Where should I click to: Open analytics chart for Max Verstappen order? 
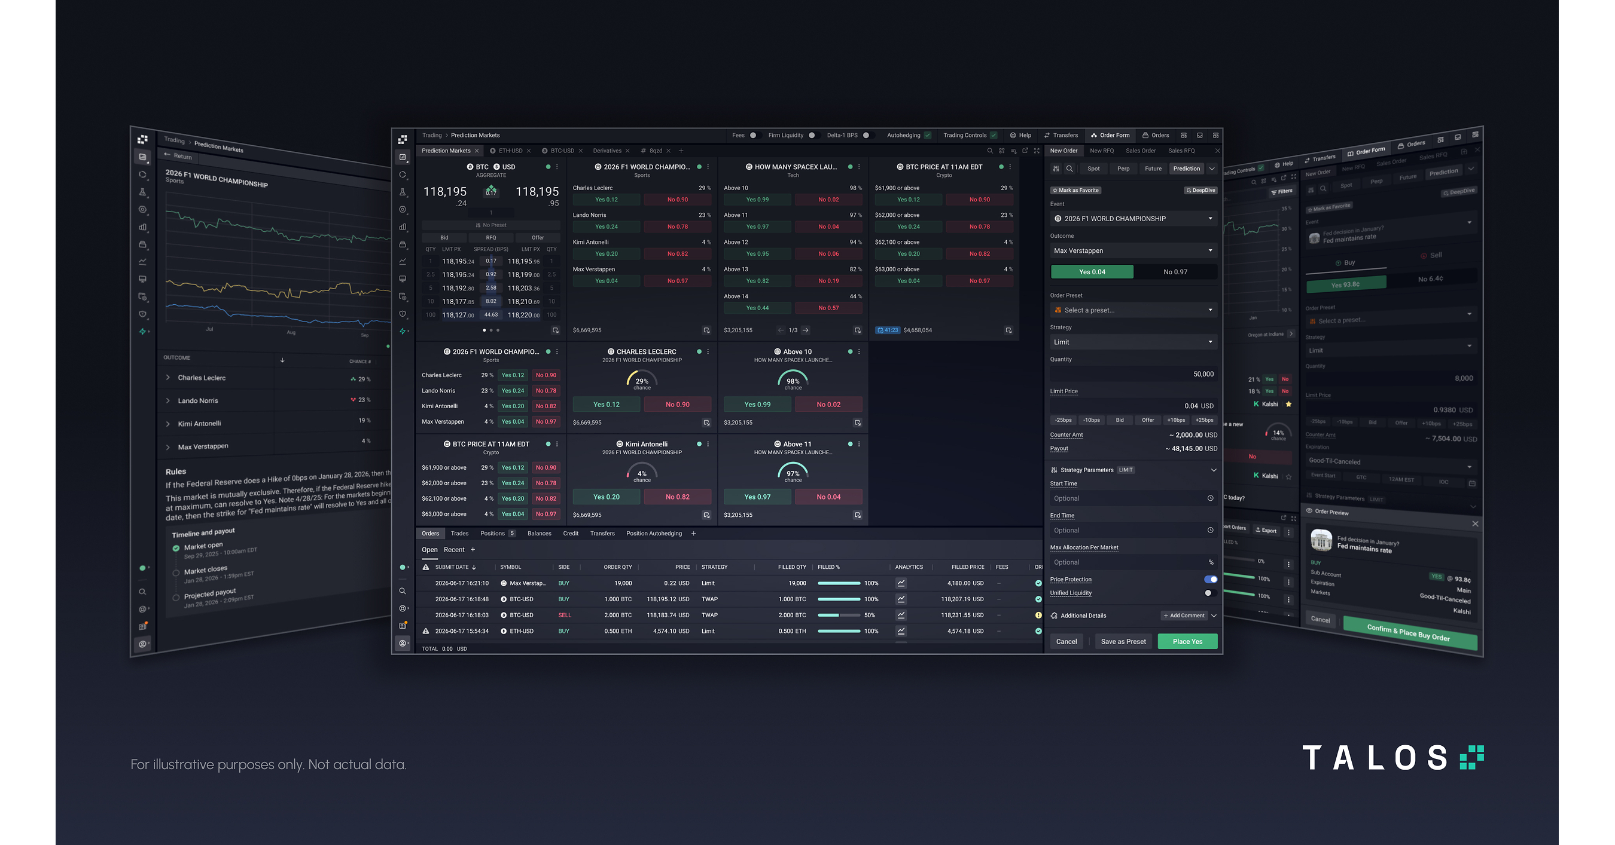(901, 583)
